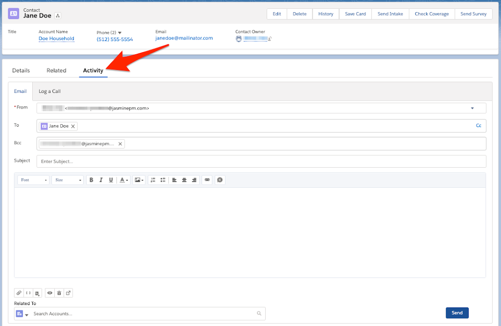The image size is (501, 326).
Task: Toggle italic text formatting
Action: click(x=101, y=180)
